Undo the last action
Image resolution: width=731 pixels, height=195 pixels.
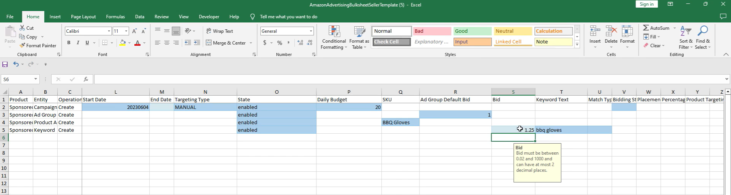pyautogui.click(x=16, y=64)
